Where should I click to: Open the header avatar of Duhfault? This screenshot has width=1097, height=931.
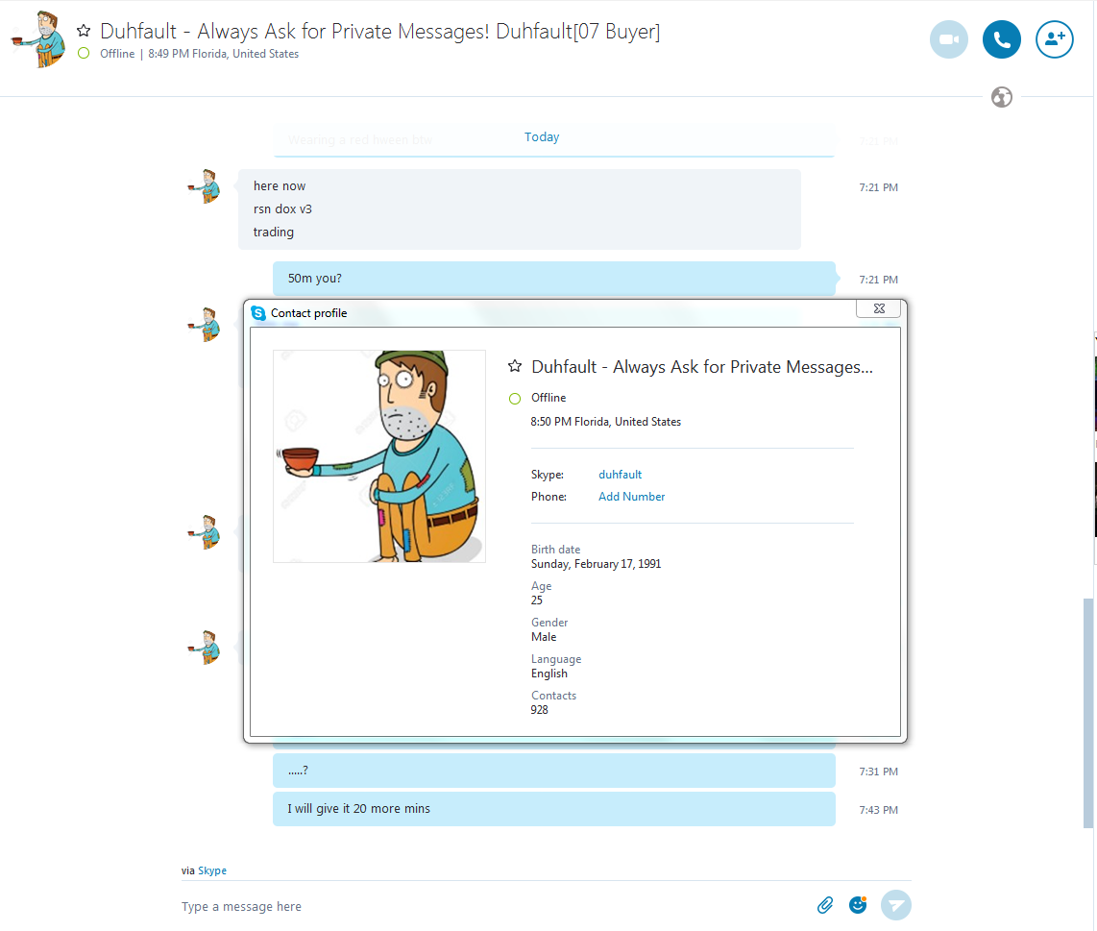[38, 39]
